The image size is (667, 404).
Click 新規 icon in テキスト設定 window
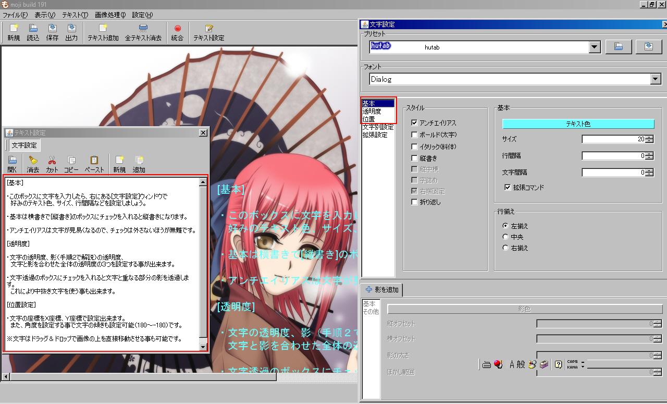point(119,161)
